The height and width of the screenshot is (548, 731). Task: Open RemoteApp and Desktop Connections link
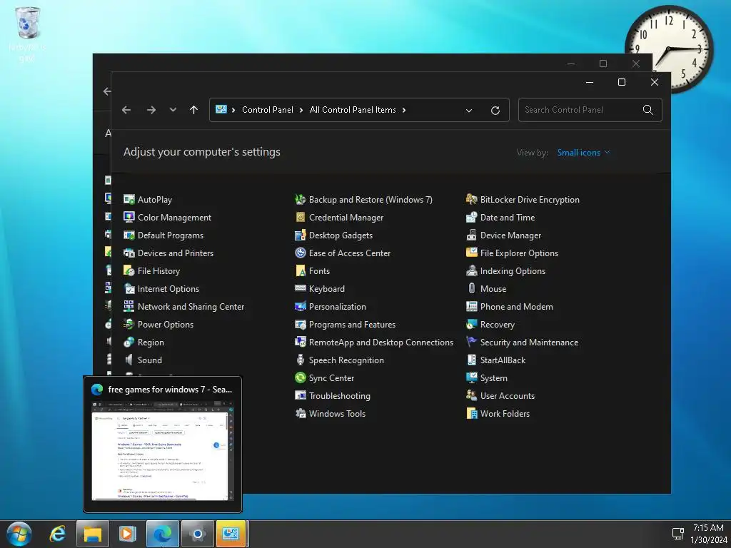(381, 342)
